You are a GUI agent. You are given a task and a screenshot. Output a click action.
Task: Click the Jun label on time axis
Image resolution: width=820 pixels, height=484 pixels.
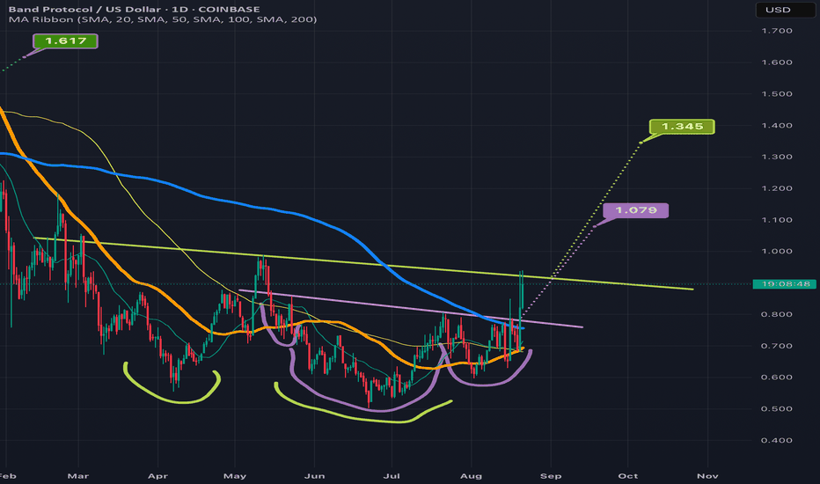315,476
